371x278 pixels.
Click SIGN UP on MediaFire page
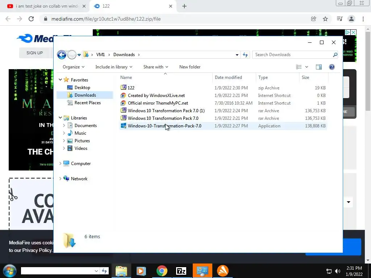34,53
